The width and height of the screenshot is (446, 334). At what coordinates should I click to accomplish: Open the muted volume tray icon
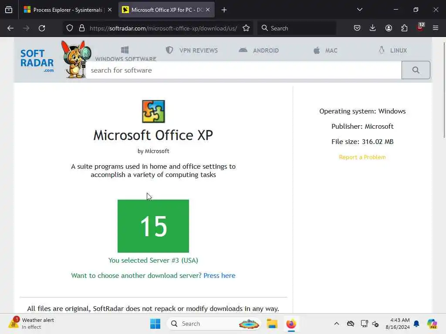(x=375, y=324)
